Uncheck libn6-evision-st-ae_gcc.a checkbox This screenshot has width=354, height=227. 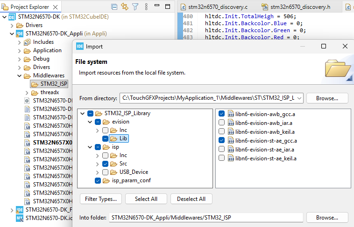coord(222,140)
